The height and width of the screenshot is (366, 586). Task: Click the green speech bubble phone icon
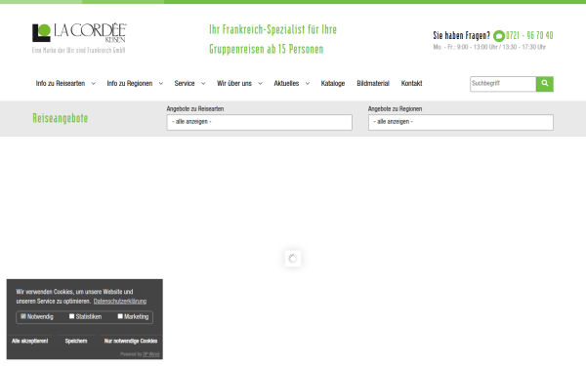[x=498, y=36]
